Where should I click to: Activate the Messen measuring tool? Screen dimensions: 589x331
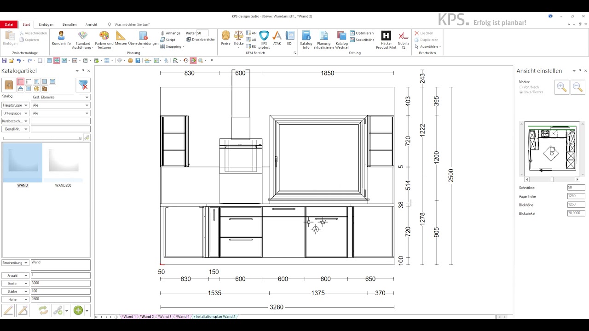(121, 39)
